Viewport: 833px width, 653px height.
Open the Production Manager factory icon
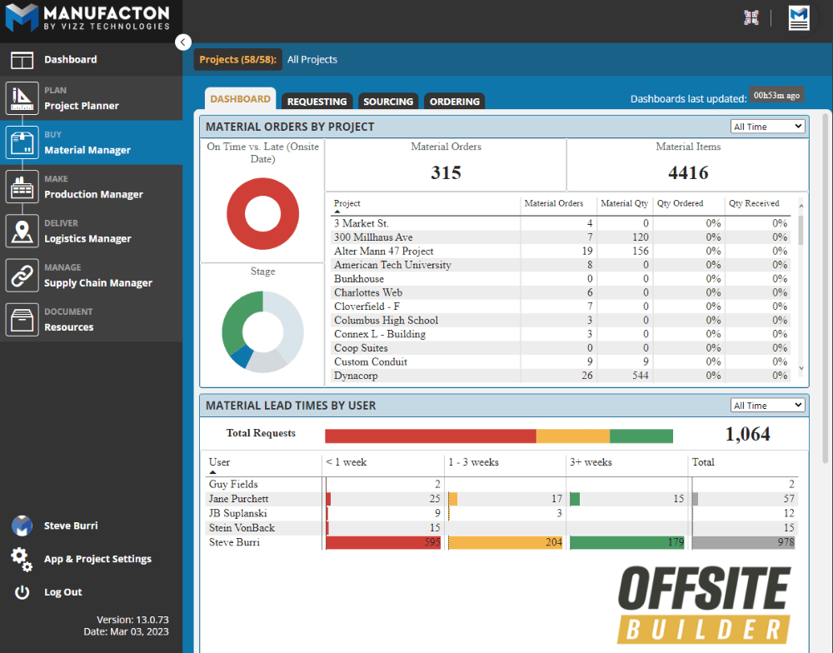[22, 187]
